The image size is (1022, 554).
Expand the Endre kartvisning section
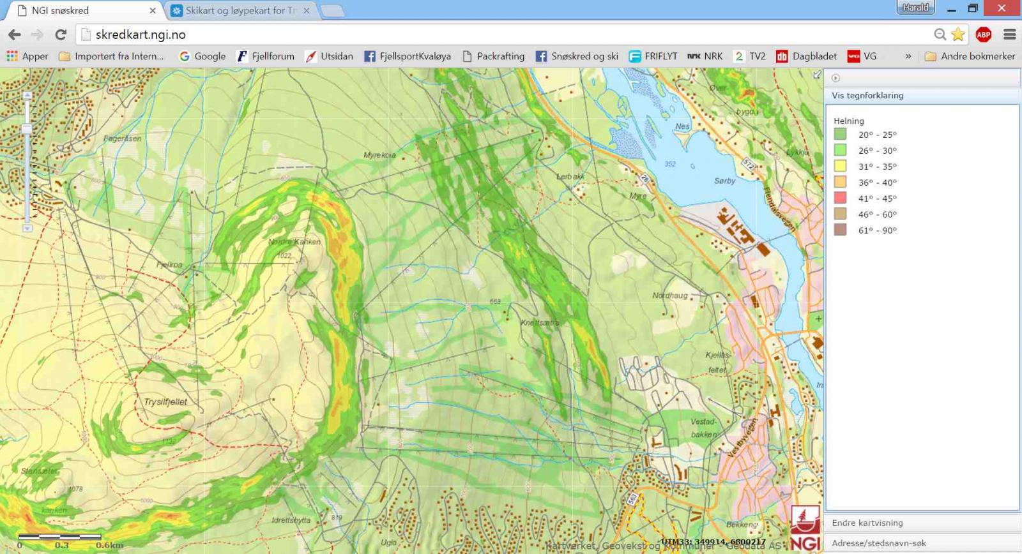point(867,523)
